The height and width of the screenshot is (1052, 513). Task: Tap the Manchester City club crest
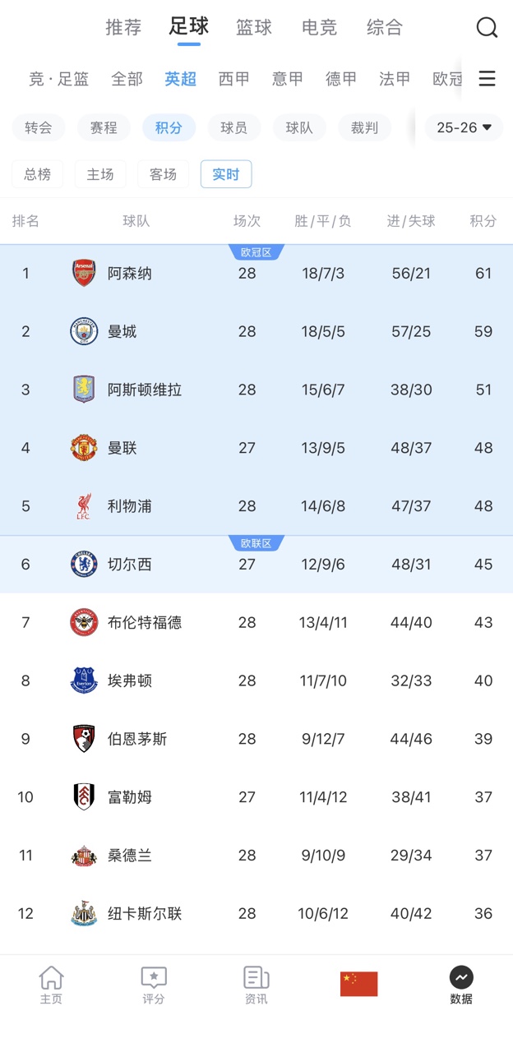(84, 331)
